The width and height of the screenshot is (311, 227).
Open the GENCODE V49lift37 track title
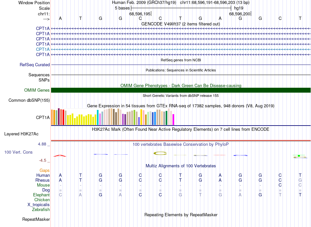coord(180,24)
